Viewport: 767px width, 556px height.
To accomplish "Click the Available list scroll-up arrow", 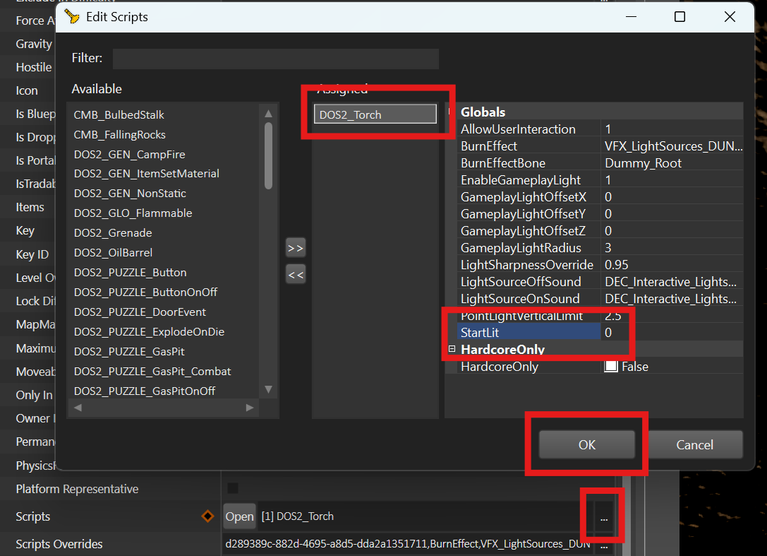I will [x=268, y=114].
